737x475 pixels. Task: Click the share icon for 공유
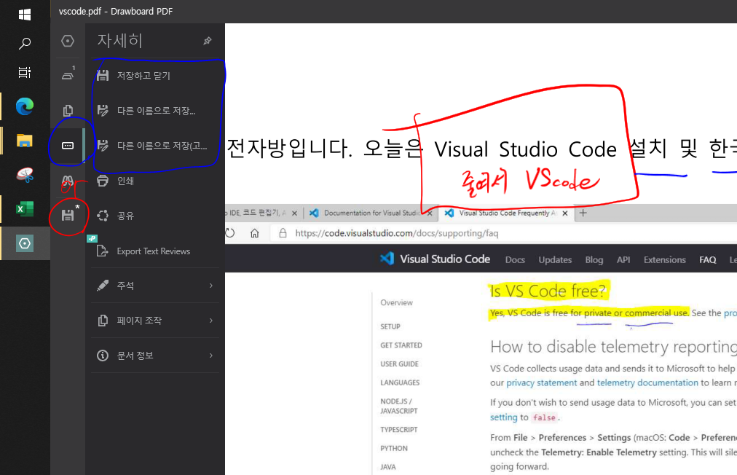tap(103, 216)
